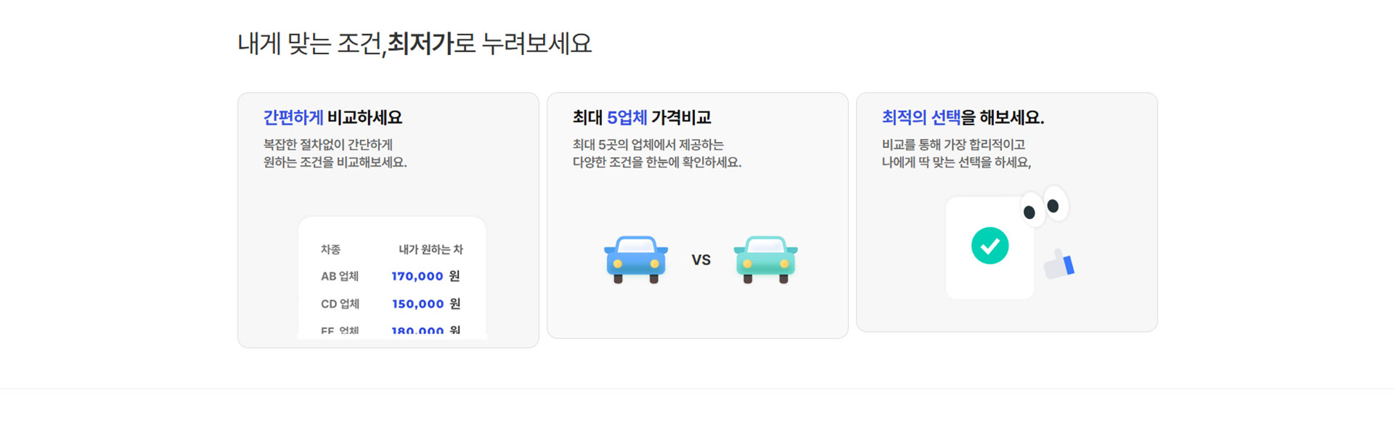Click the green car icon
The image size is (1394, 421).
pyautogui.click(x=765, y=259)
